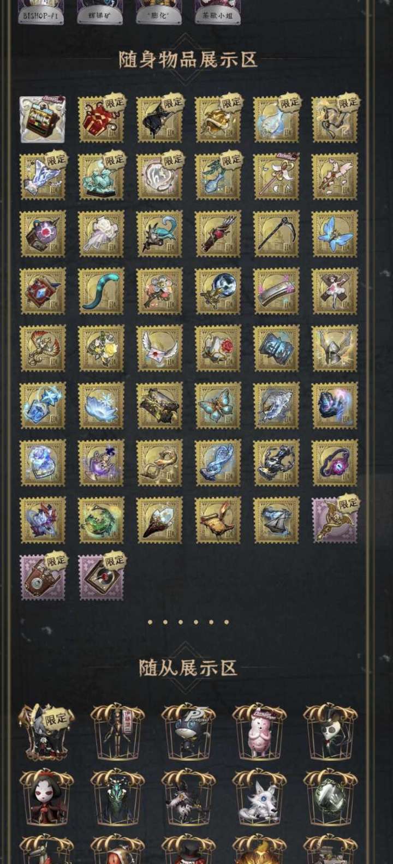Select the slot machine accessory icon
The height and width of the screenshot is (864, 393).
[42, 120]
